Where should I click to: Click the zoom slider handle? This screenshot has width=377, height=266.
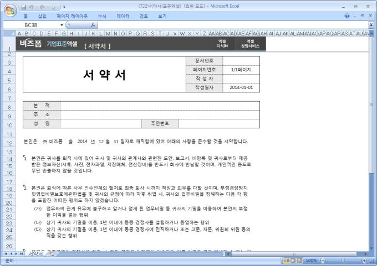(x=343, y=260)
